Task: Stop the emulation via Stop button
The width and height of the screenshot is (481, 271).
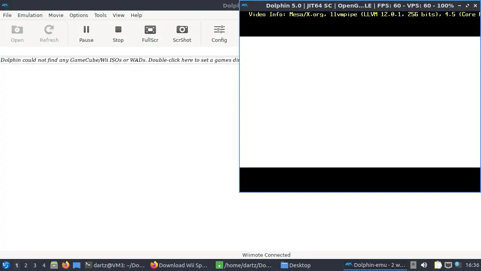Action: (x=118, y=33)
